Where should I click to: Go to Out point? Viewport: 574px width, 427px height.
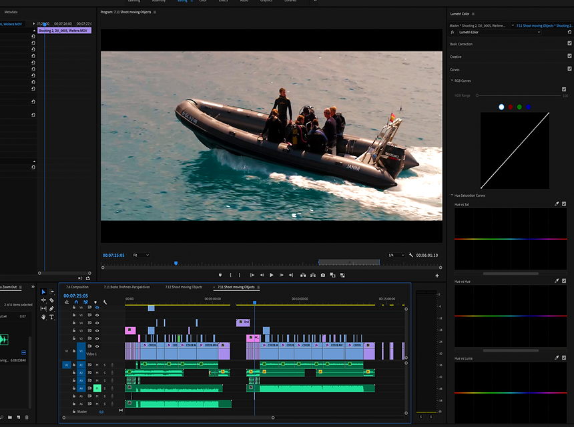290,275
